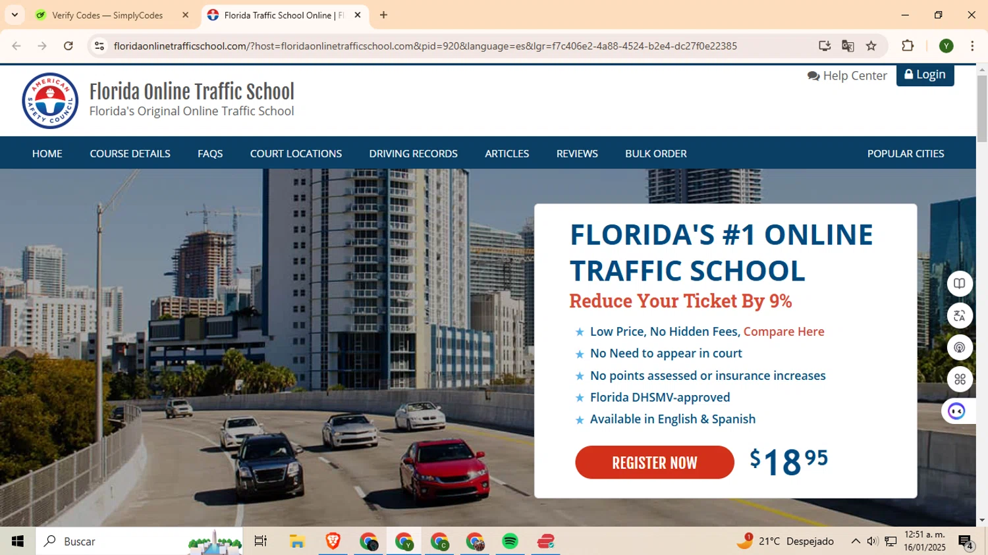Image resolution: width=988 pixels, height=555 pixels.
Task: Click the volume speaker icon
Action: [x=873, y=541]
